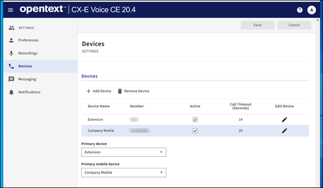
Task: Click the trash can icon for Remove Device
Action: pyautogui.click(x=120, y=91)
